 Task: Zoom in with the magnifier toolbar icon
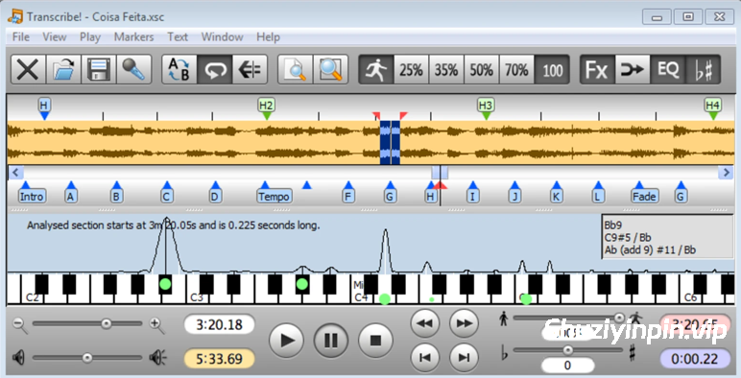click(x=330, y=70)
